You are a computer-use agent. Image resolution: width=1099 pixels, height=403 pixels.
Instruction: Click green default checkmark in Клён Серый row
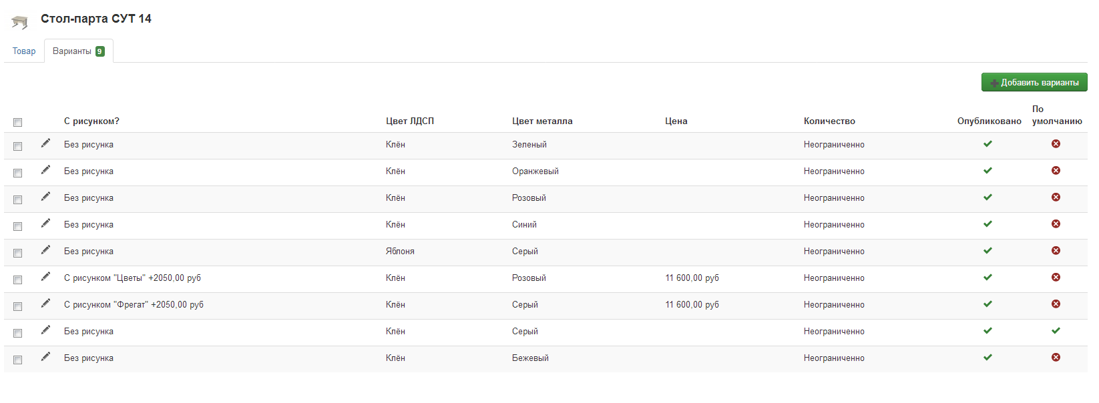1056,331
